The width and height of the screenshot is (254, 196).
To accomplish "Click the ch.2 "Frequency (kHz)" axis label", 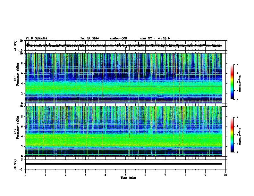I will 18,127.
